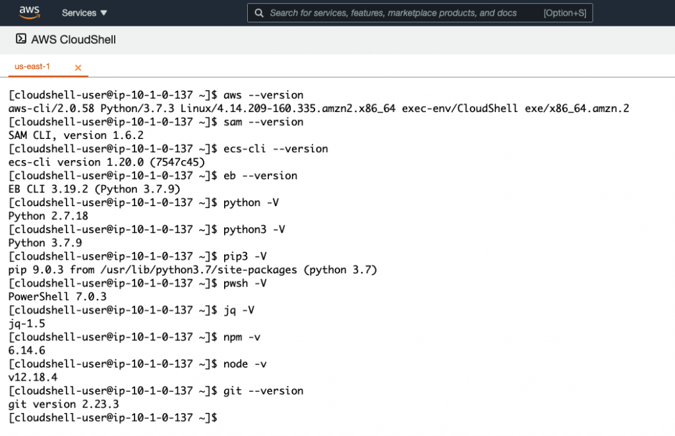Image resolution: width=675 pixels, height=436 pixels.
Task: Focus the AWS services search field
Action: pos(420,13)
